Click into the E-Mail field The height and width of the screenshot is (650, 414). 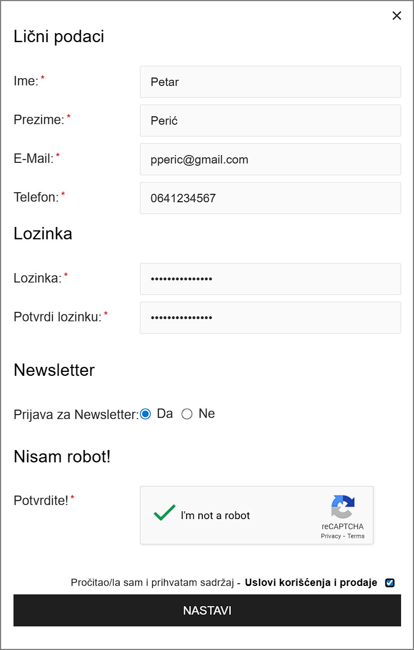270,160
